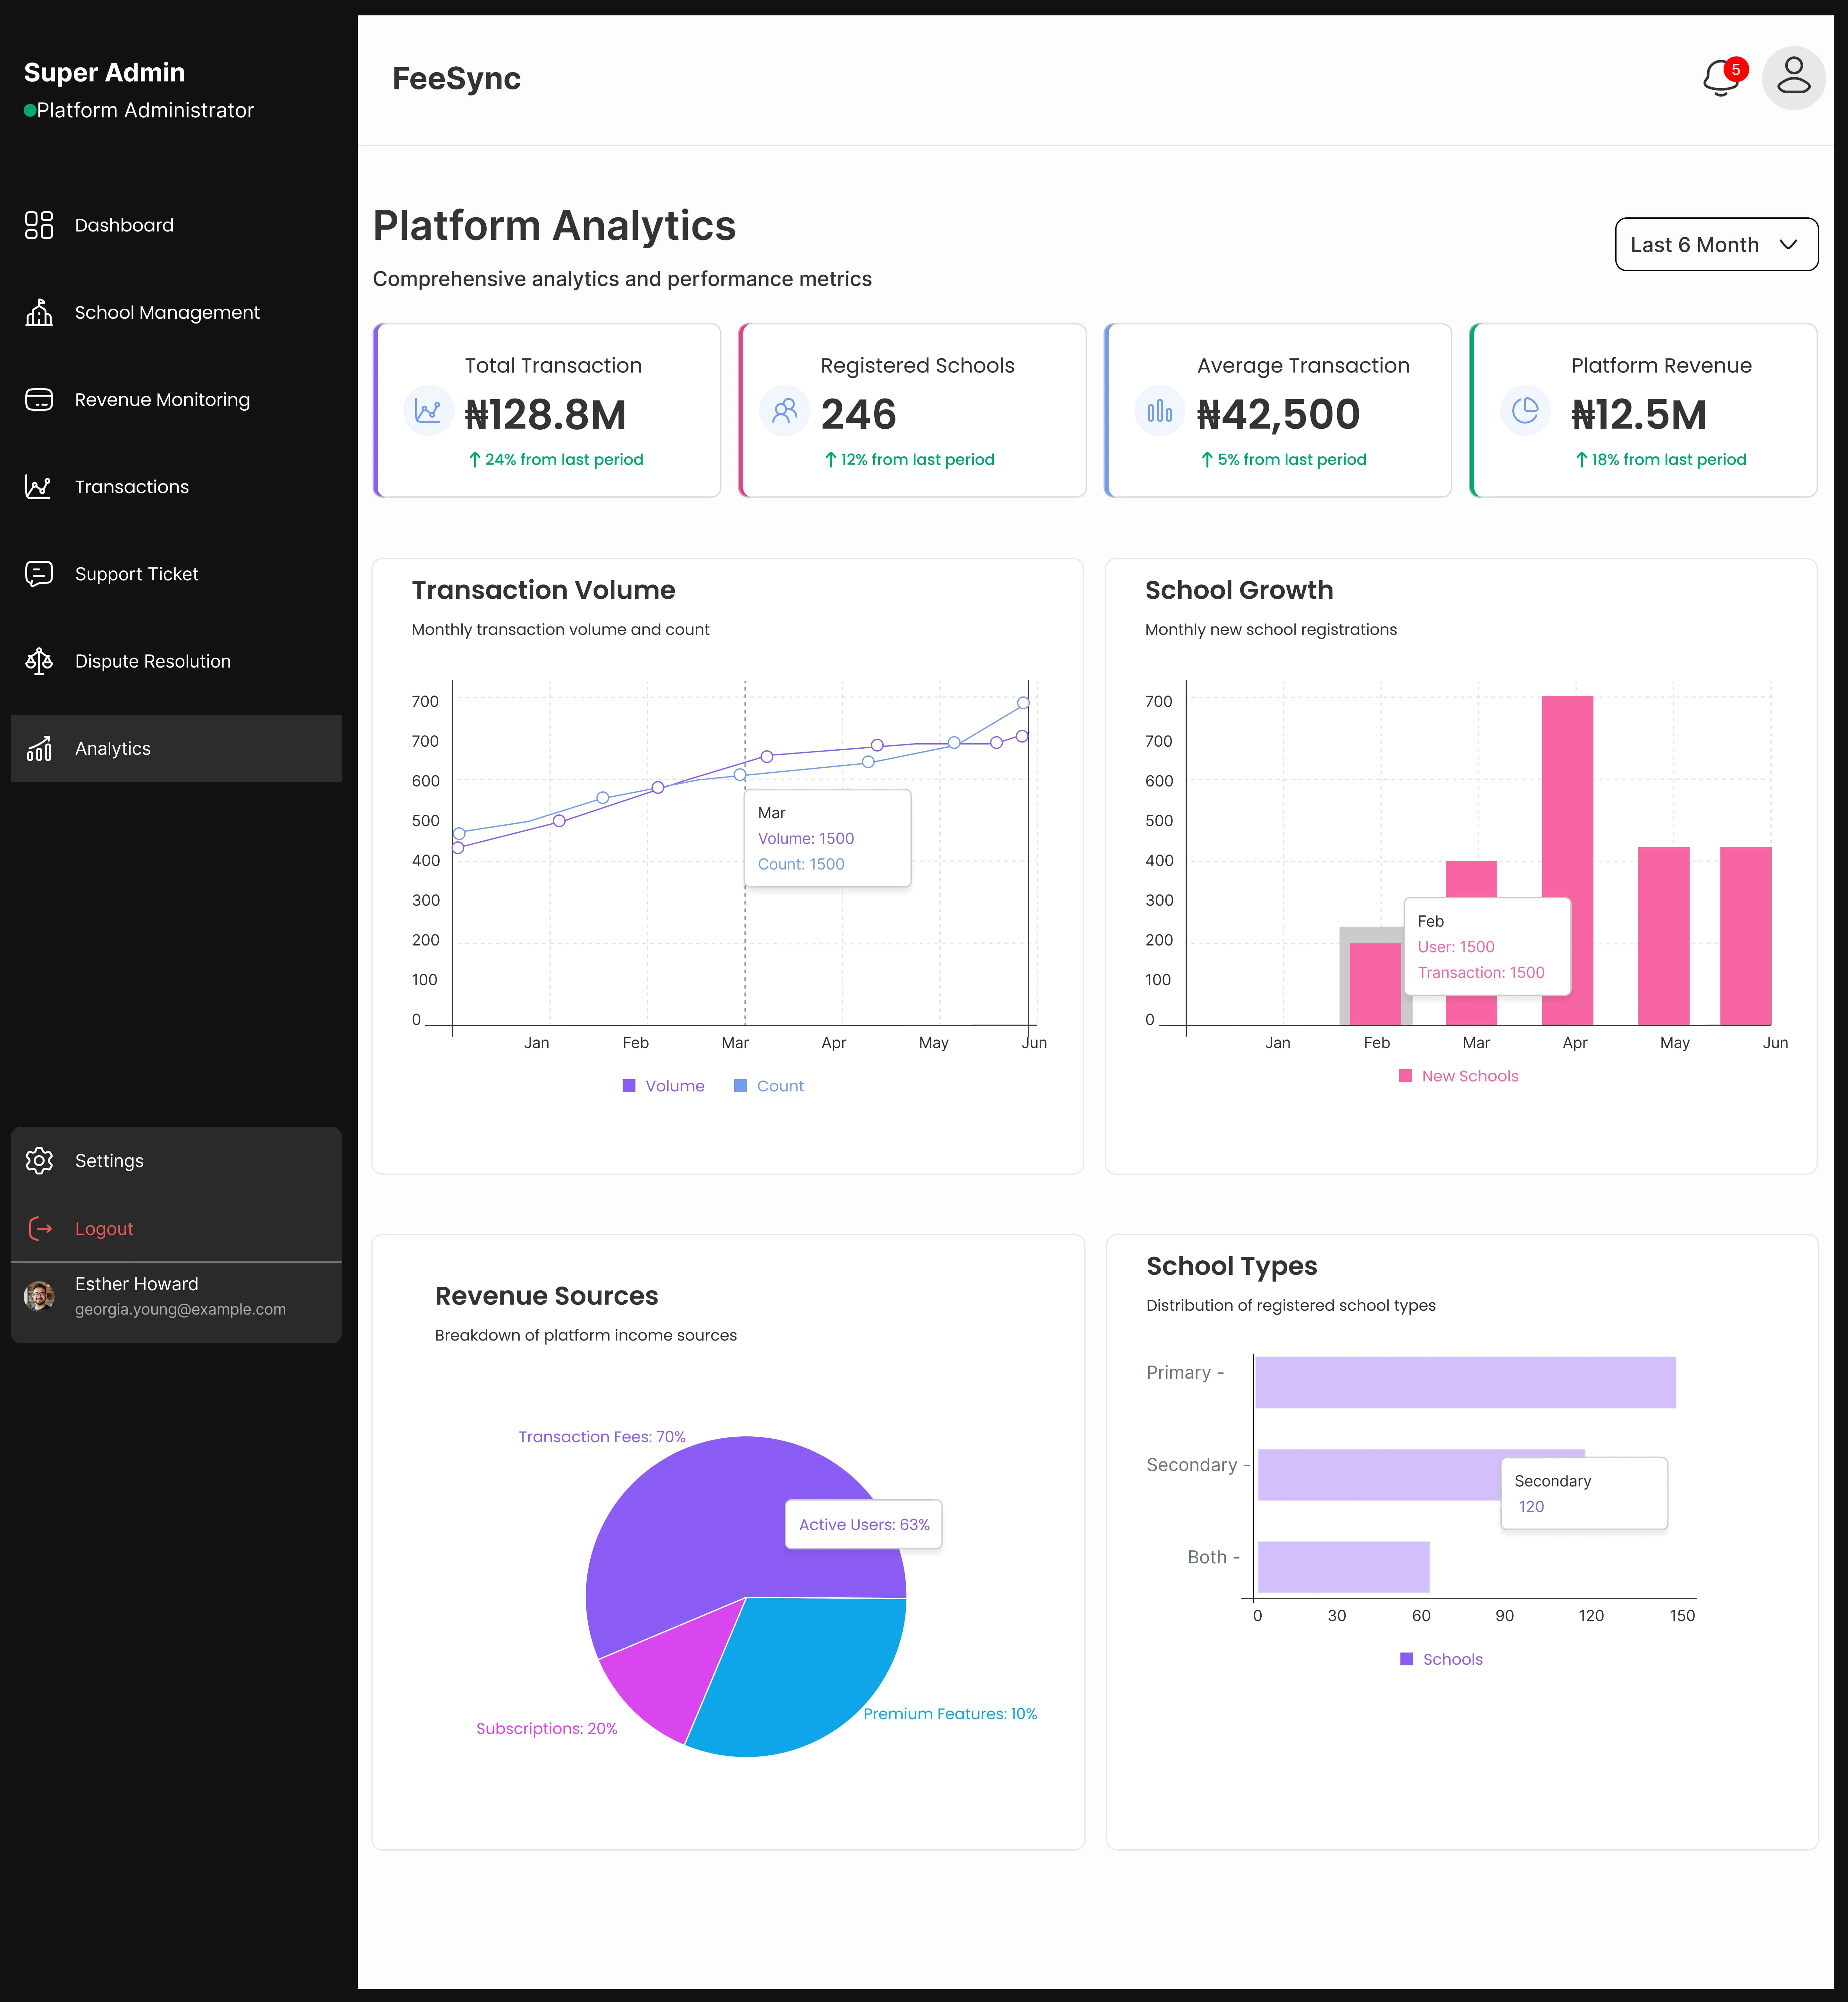The width and height of the screenshot is (1848, 2002).
Task: Click the Logout link
Action: 104,1229
